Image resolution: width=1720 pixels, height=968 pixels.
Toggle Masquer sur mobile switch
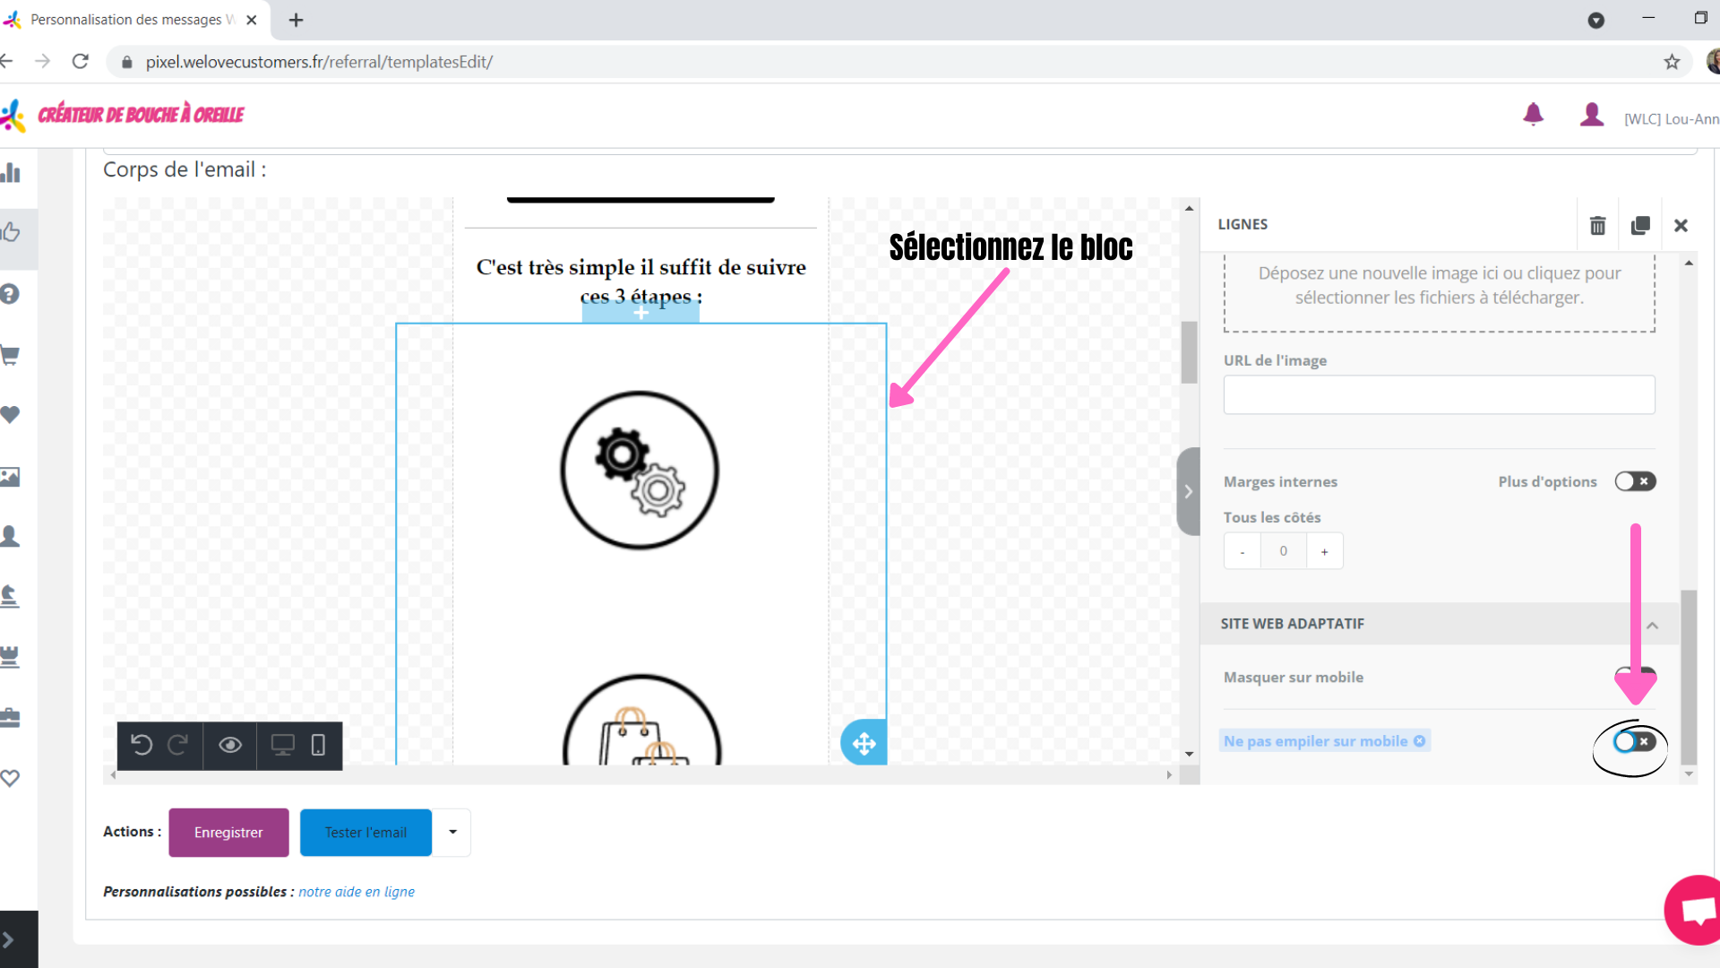1635,676
